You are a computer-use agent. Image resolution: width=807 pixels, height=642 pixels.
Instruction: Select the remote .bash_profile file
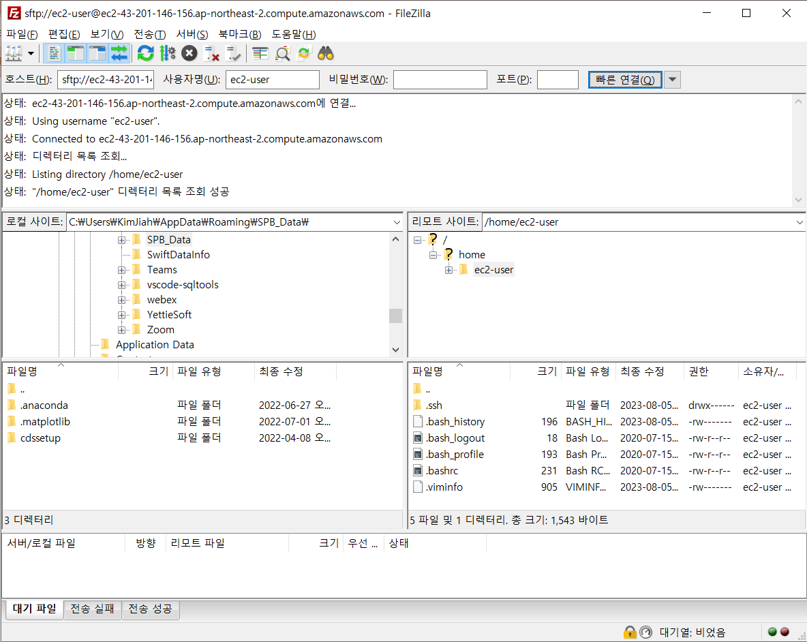(x=455, y=455)
